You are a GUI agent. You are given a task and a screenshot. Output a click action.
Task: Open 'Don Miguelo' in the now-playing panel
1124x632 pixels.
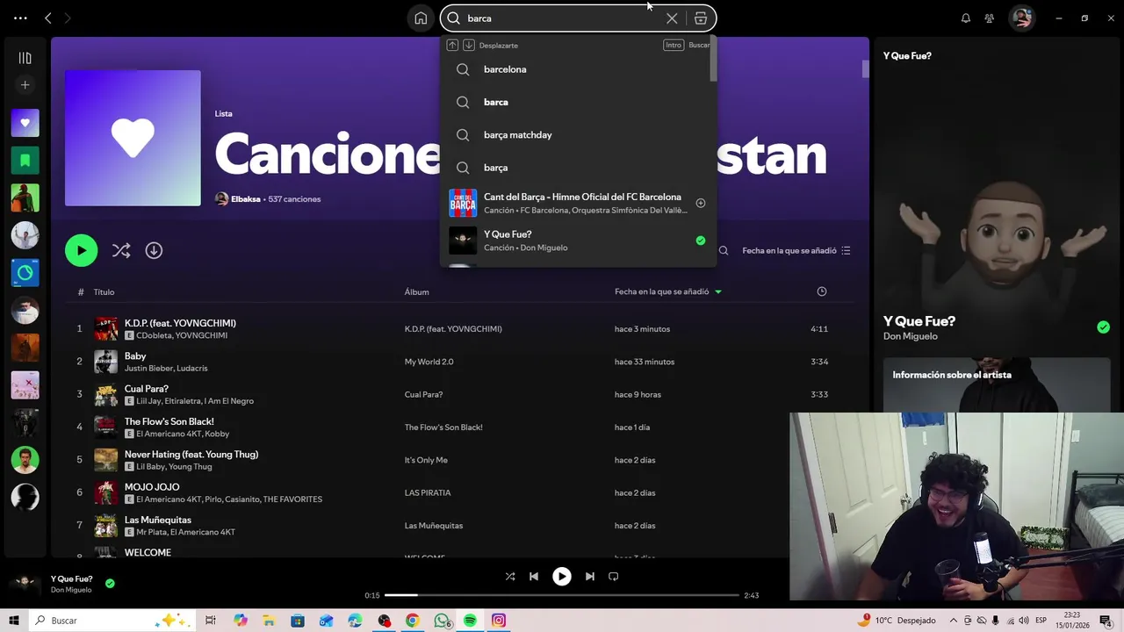point(911,336)
